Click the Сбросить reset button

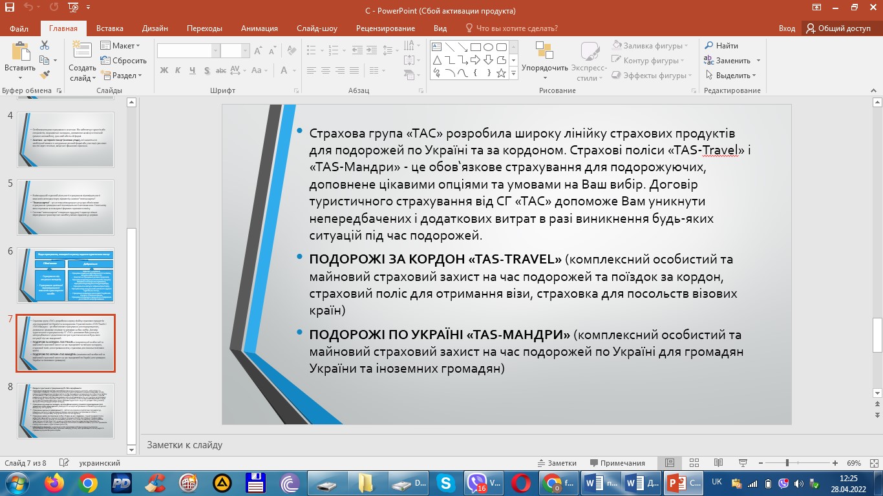click(x=123, y=61)
